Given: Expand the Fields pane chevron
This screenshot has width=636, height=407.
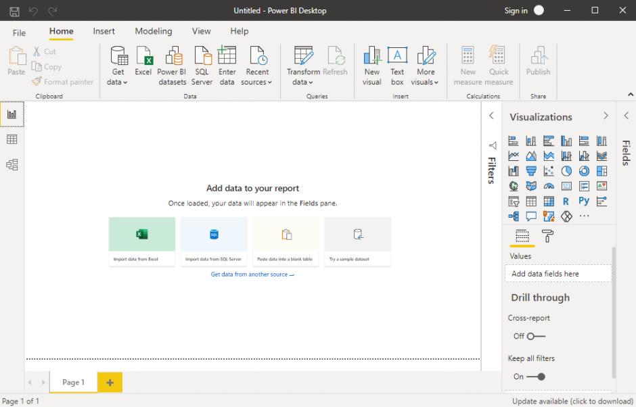Looking at the screenshot, I should point(627,116).
